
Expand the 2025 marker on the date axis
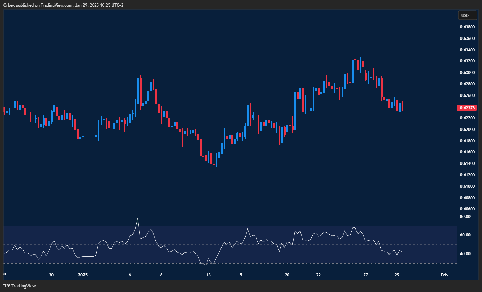(x=83, y=275)
